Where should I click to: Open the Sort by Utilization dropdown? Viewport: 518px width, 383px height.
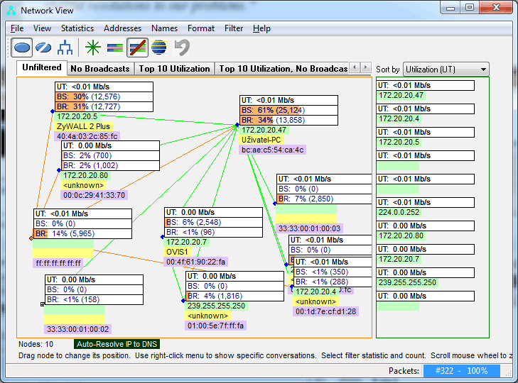click(446, 69)
